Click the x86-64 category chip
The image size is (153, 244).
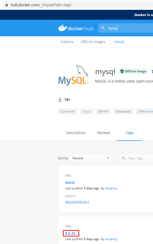pos(103,111)
